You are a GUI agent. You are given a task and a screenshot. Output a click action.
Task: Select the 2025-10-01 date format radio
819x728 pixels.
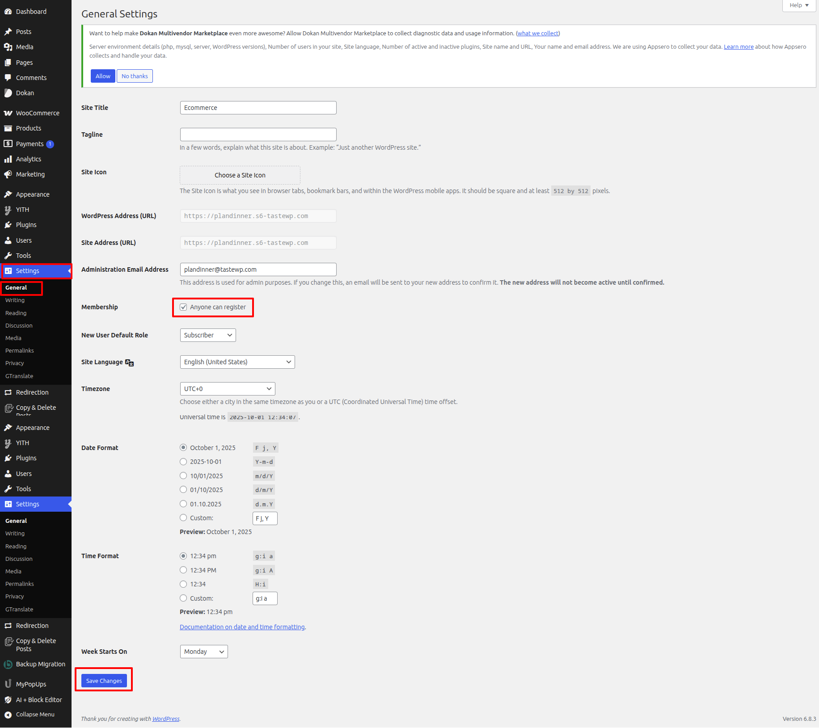tap(183, 462)
